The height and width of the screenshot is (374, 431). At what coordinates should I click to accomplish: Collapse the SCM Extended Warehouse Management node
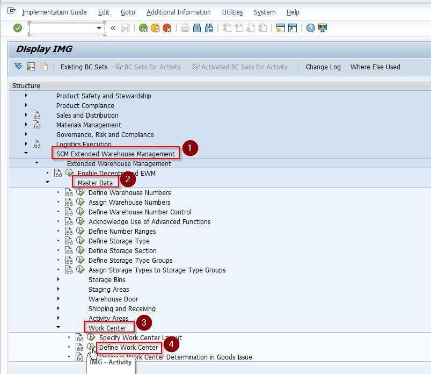26,153
